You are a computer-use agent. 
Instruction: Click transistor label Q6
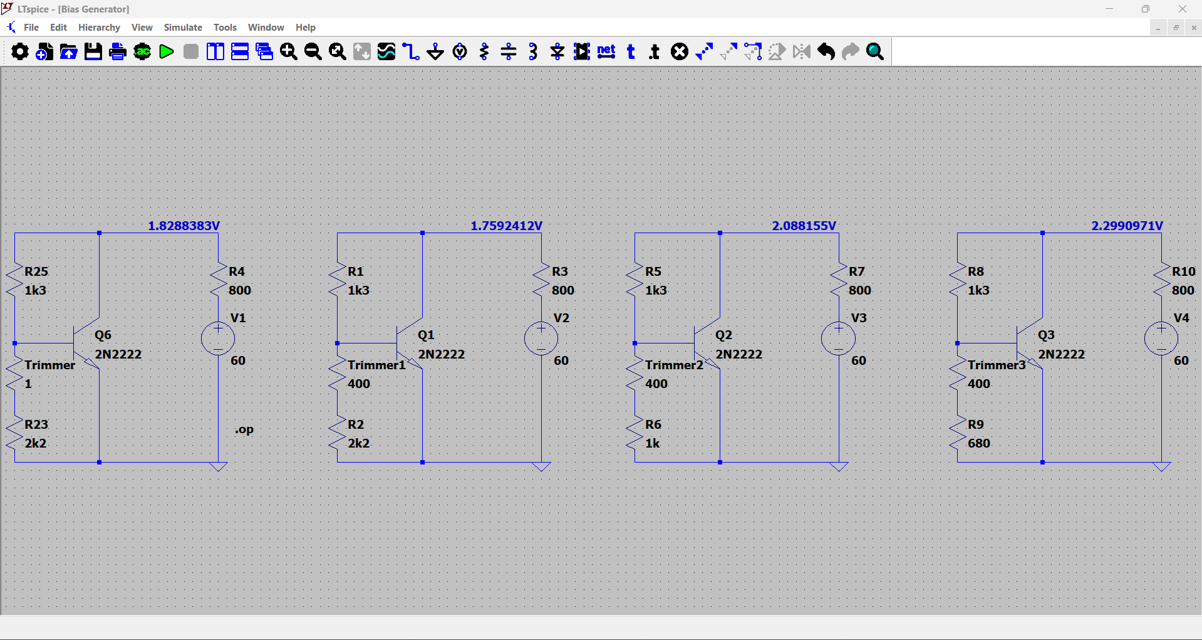[103, 335]
